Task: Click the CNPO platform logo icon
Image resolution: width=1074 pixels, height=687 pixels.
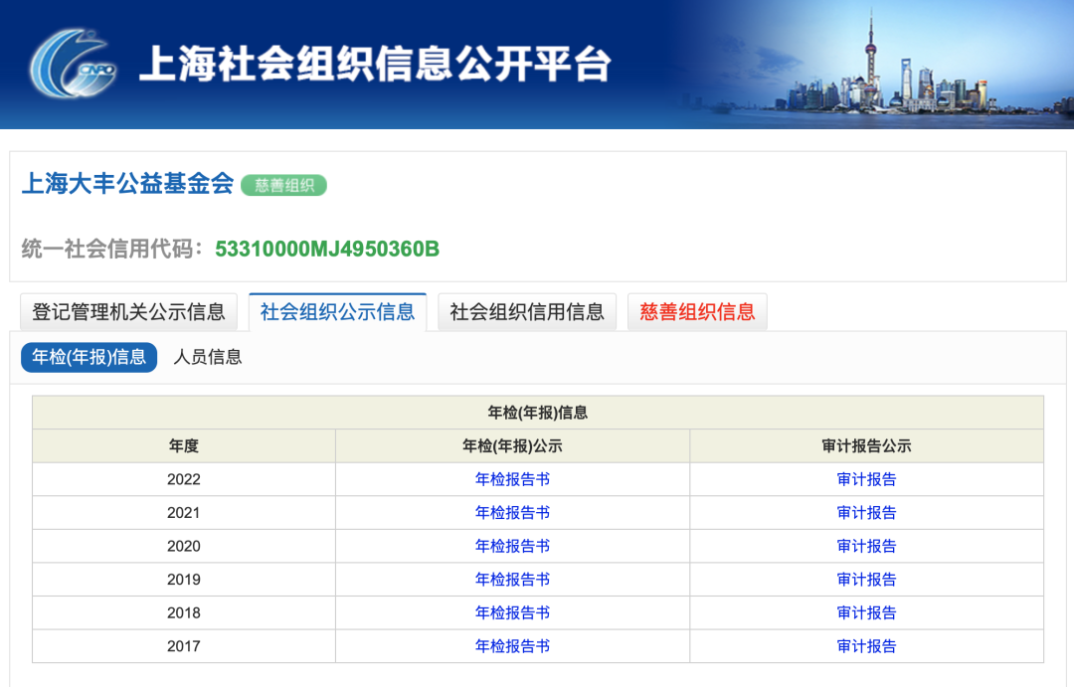Action: pyautogui.click(x=74, y=63)
